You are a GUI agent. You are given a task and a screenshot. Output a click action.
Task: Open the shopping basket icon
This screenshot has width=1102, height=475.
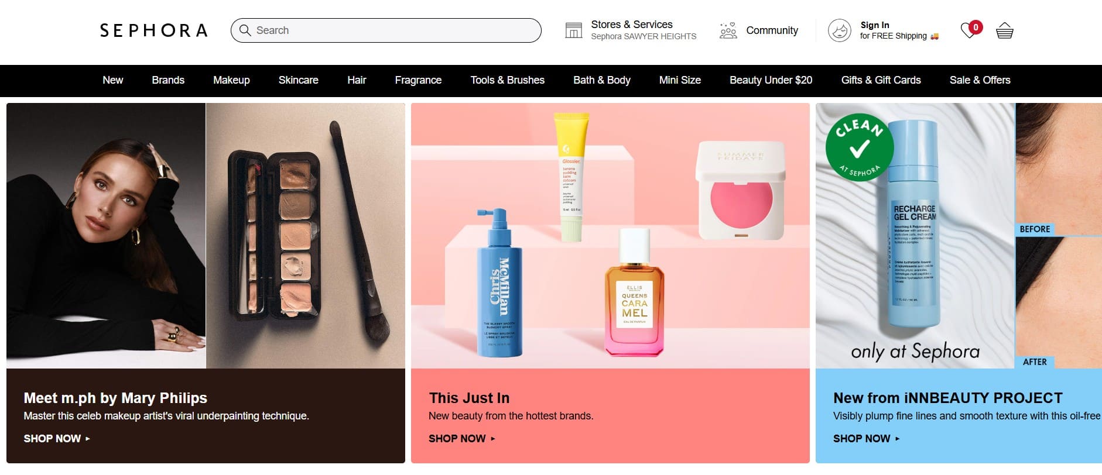(x=1004, y=30)
